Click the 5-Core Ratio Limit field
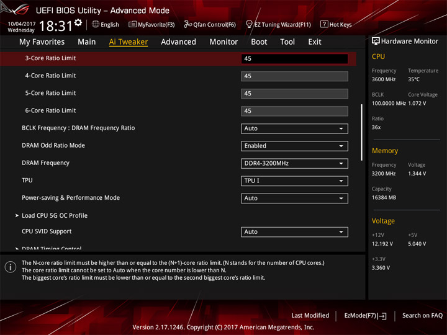The width and height of the screenshot is (447, 335). pyautogui.click(x=294, y=94)
